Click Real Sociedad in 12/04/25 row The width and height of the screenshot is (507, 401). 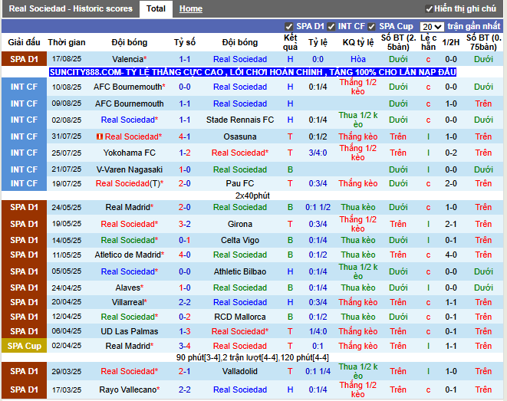point(130,317)
